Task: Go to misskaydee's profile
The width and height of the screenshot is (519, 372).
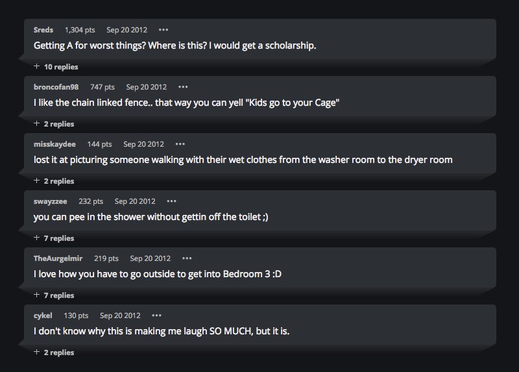Action: (x=55, y=144)
